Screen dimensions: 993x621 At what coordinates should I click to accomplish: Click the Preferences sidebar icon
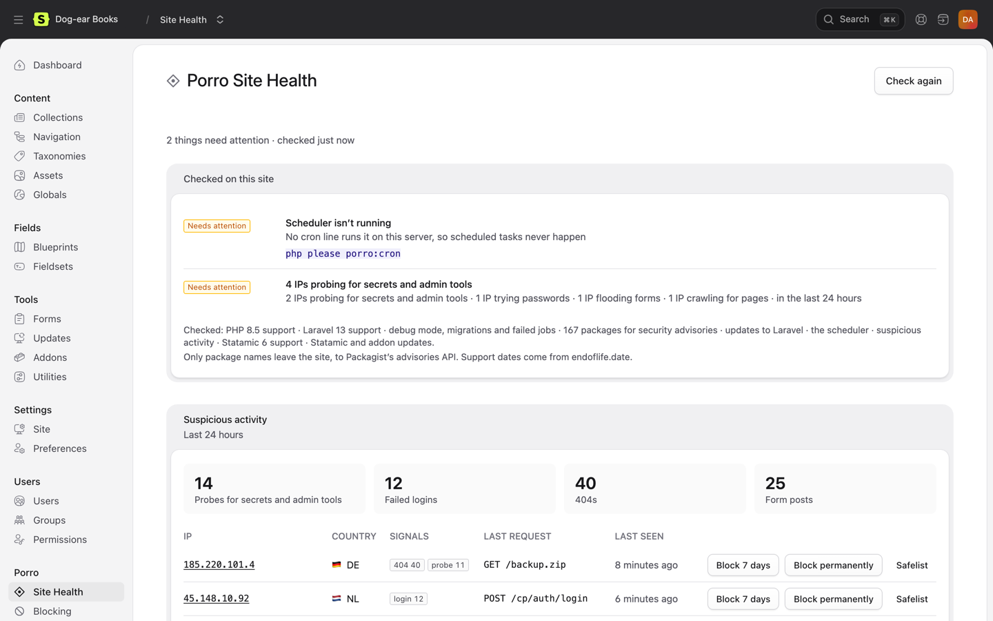pos(19,449)
